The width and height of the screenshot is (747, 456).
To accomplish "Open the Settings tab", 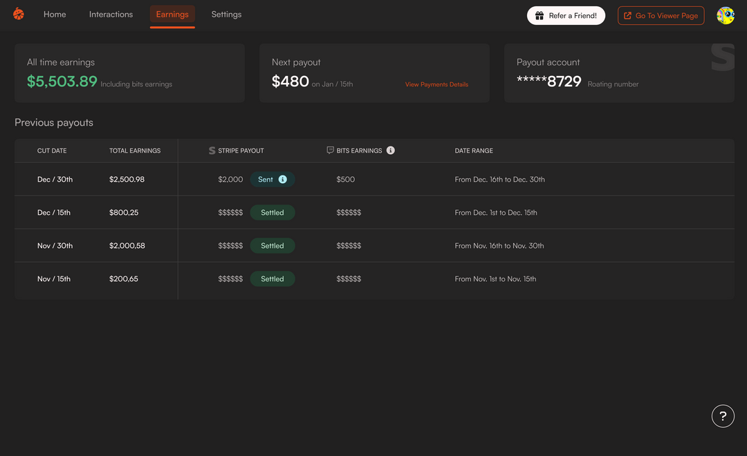I will point(226,14).
